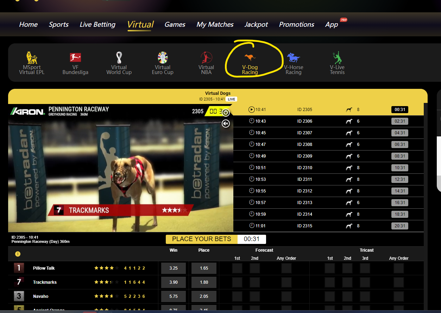Open the Jackpot menu item

[256, 24]
